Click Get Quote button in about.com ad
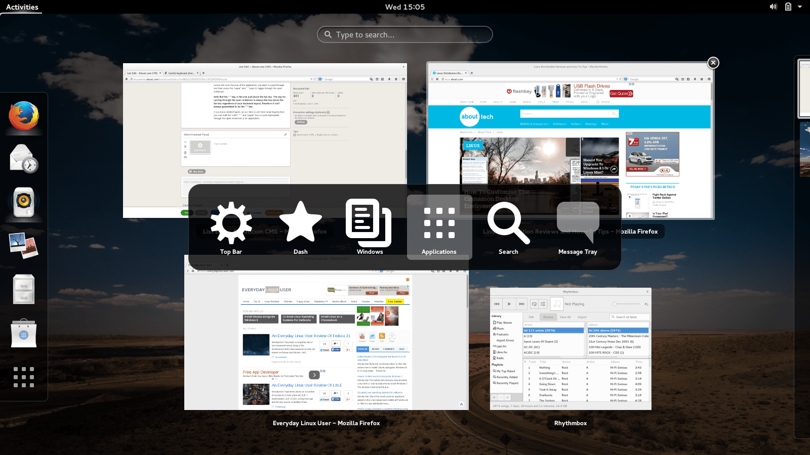This screenshot has width=810, height=455. 621,94
